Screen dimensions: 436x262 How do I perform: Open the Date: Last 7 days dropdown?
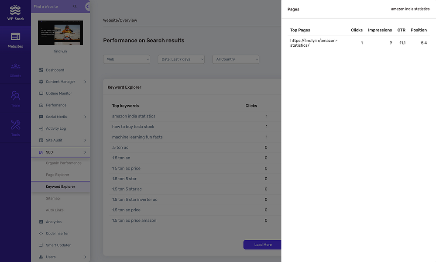point(181,59)
